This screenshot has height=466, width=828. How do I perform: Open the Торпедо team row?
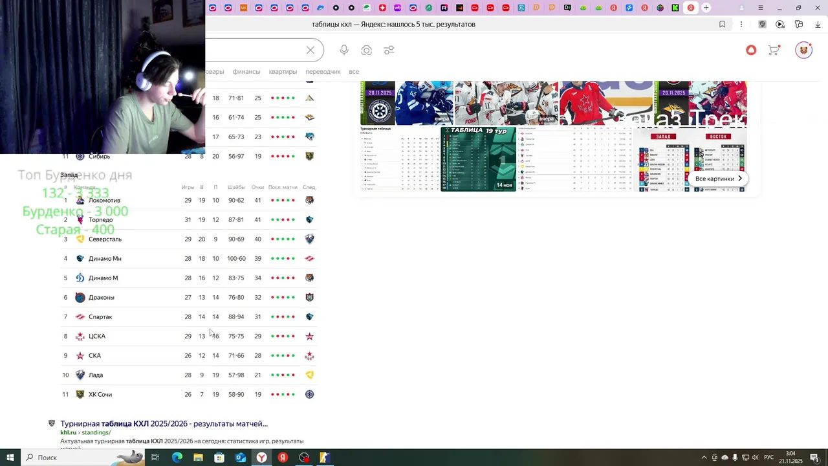click(x=188, y=220)
